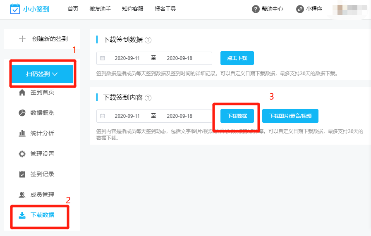Image resolution: width=371 pixels, height=236 pixels.
Task: Click the clipboard icon beside 签到记录
Action: click(22, 174)
